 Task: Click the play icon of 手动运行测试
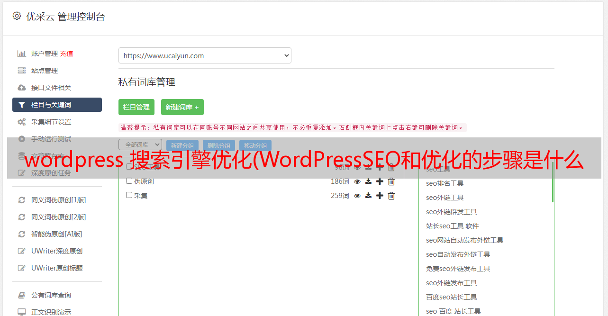[21, 139]
